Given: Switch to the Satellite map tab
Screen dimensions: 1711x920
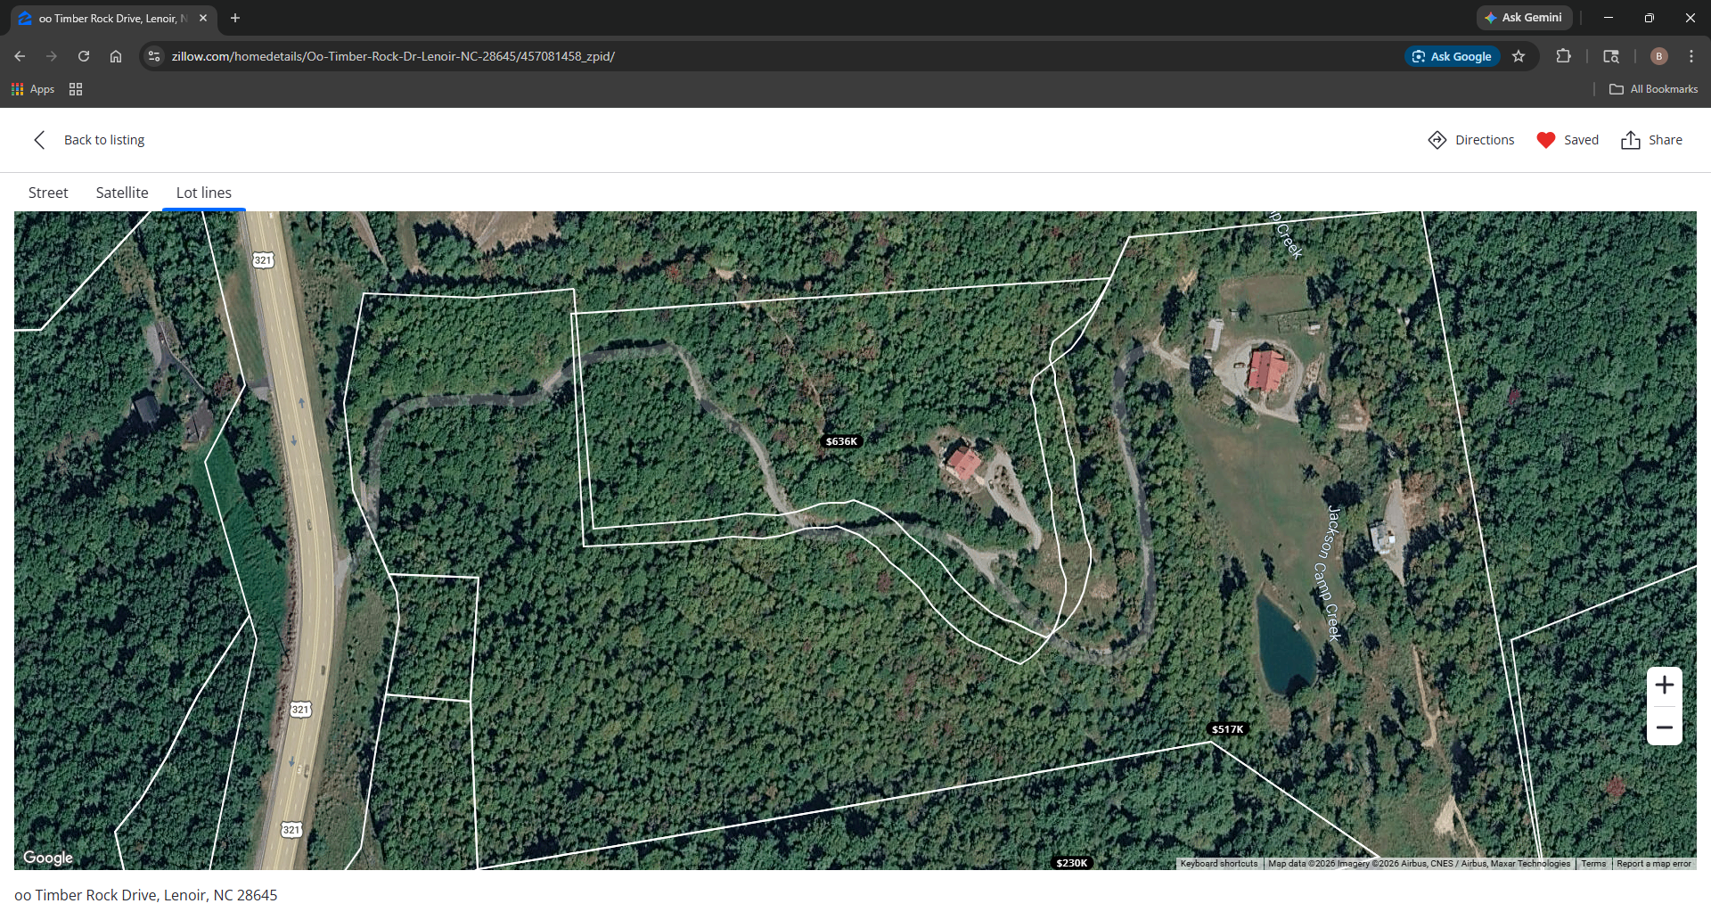Looking at the screenshot, I should [122, 193].
